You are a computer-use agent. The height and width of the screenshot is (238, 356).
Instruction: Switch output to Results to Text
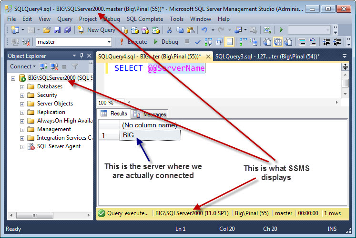point(267,42)
